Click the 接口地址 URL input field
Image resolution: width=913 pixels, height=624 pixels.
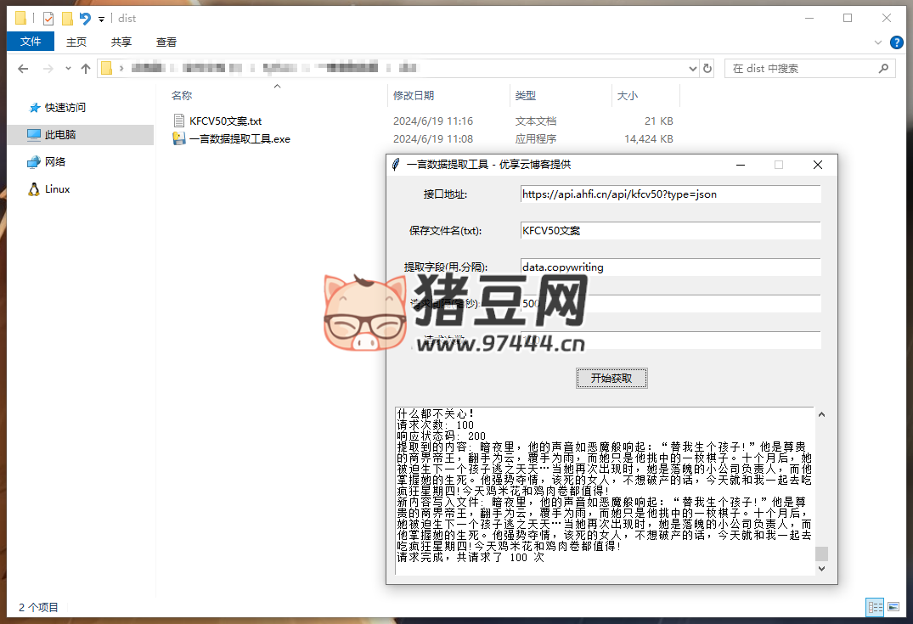click(x=670, y=194)
